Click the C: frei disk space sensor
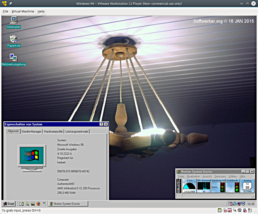 pyautogui.click(x=189, y=186)
